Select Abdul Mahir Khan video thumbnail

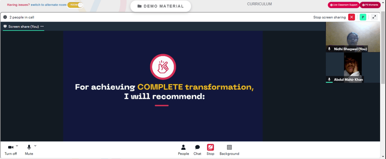[353, 68]
